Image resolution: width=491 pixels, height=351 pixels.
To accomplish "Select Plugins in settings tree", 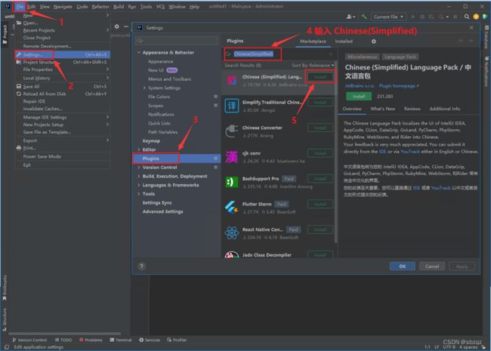I will click(x=177, y=159).
